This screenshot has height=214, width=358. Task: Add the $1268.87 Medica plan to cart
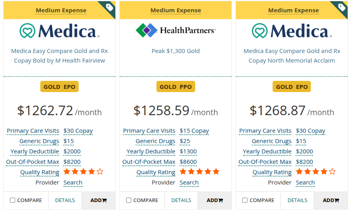[x=331, y=200]
